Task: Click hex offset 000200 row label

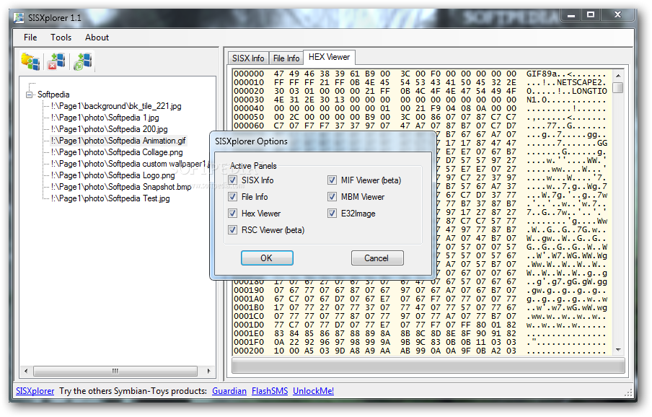Action: tap(249, 351)
